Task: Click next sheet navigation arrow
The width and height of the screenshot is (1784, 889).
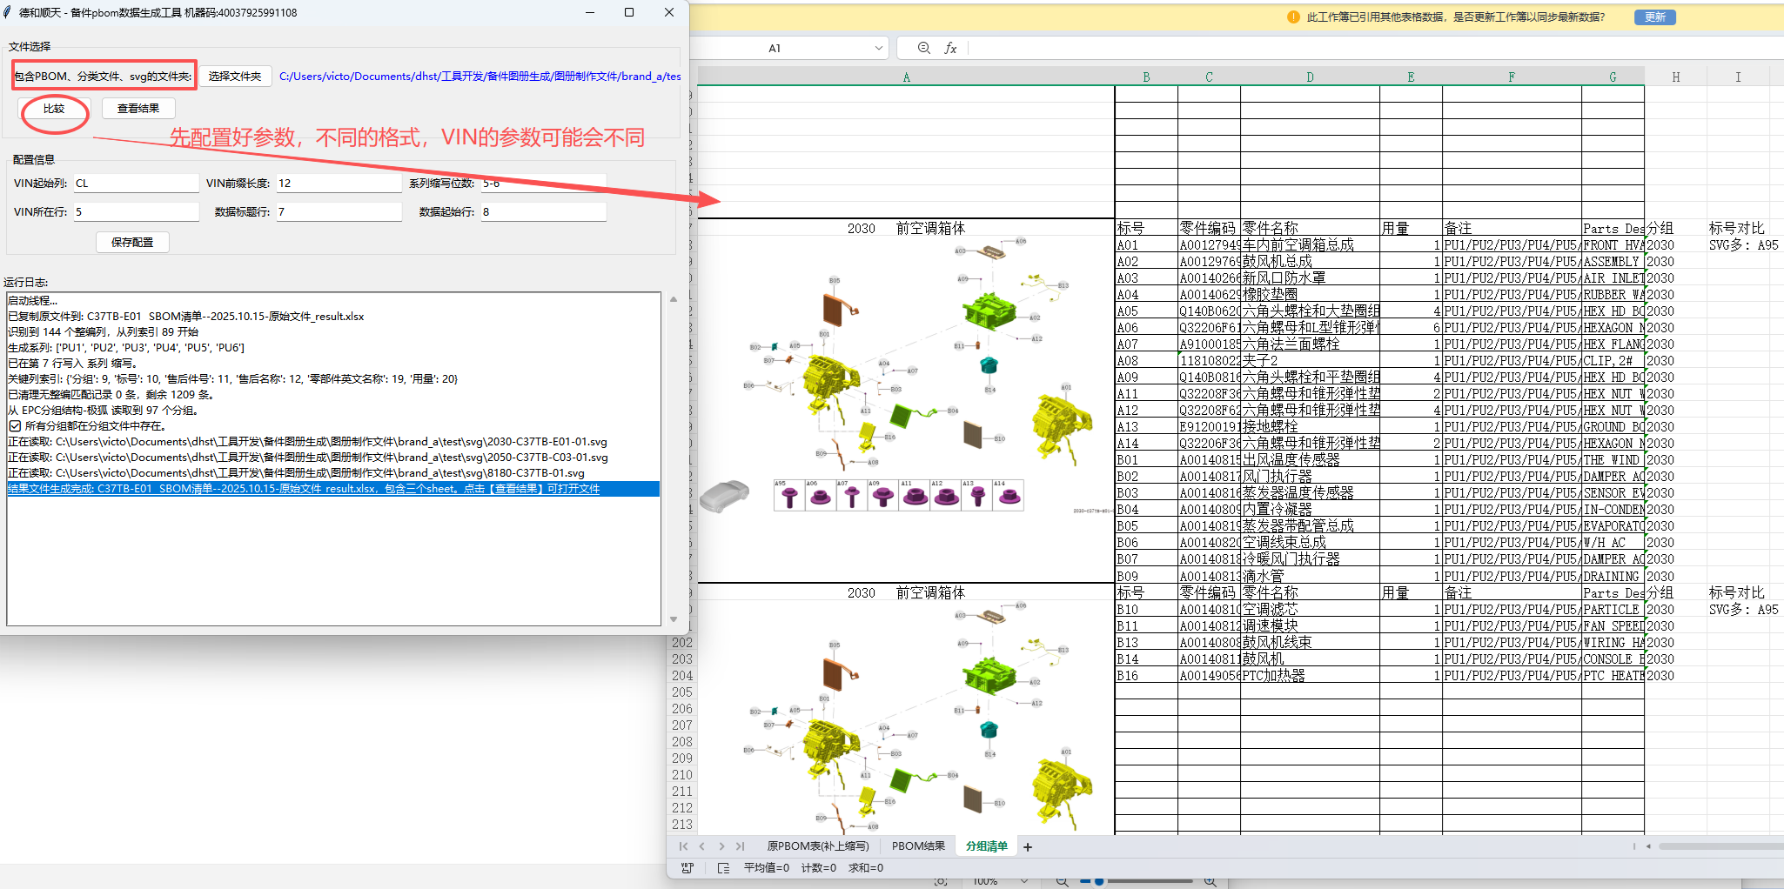Action: (721, 846)
